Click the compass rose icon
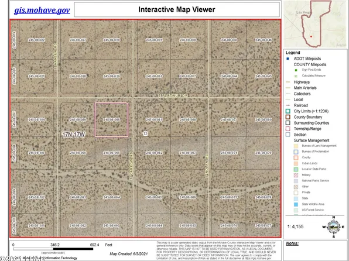This screenshot has width=349, height=261. 333,226
